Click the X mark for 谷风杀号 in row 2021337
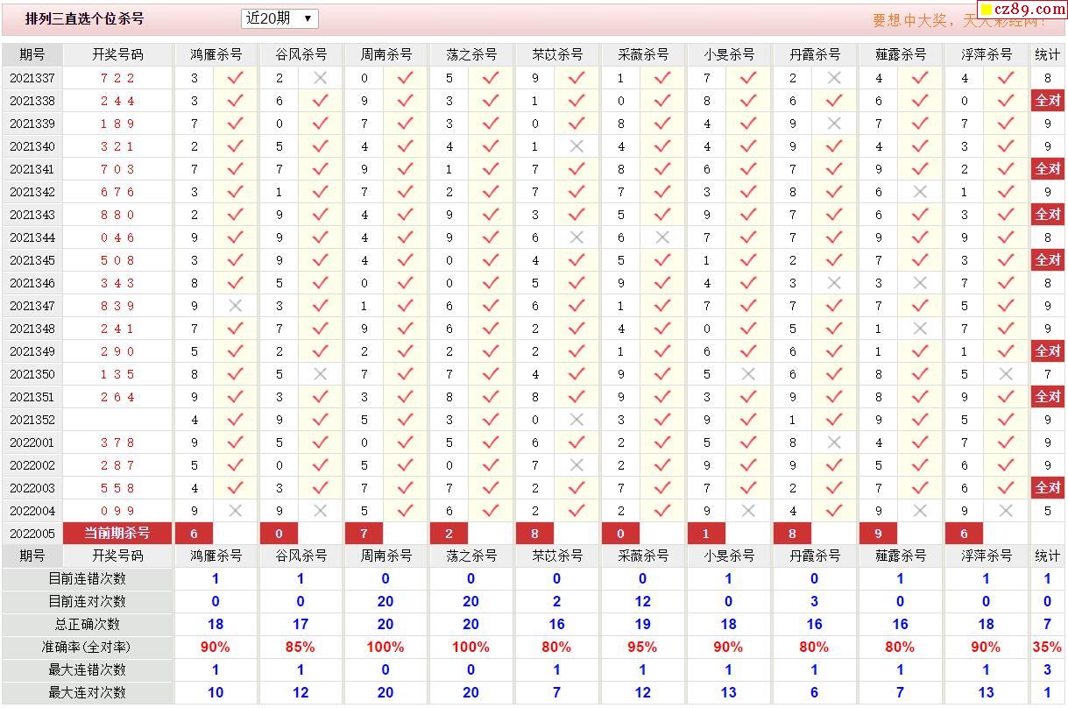1068x708 pixels. [x=320, y=78]
